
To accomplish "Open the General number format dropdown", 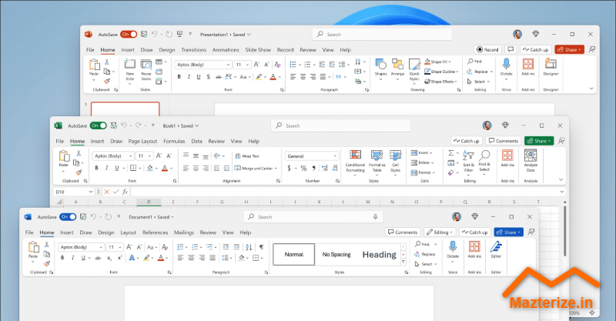I will 335,156.
